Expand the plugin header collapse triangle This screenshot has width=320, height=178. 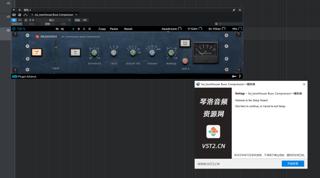pyautogui.click(x=14, y=10)
